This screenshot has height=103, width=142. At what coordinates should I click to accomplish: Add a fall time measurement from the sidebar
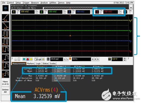coord(5,26)
